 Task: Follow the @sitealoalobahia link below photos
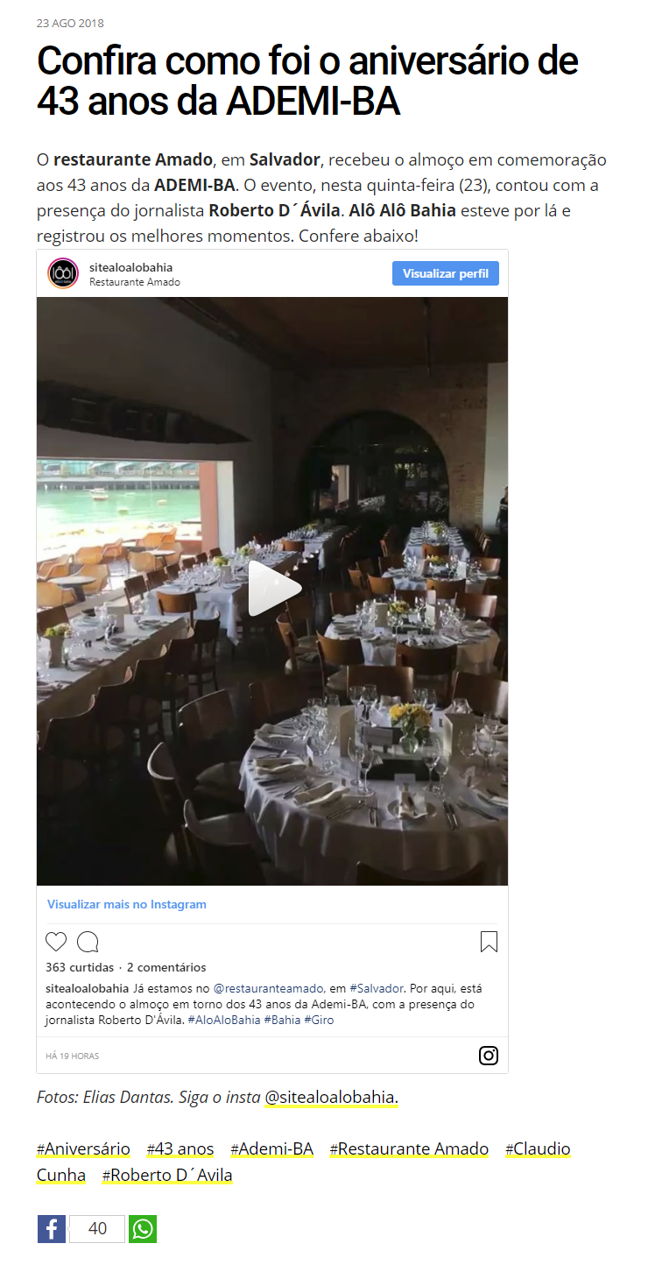coord(331,1097)
